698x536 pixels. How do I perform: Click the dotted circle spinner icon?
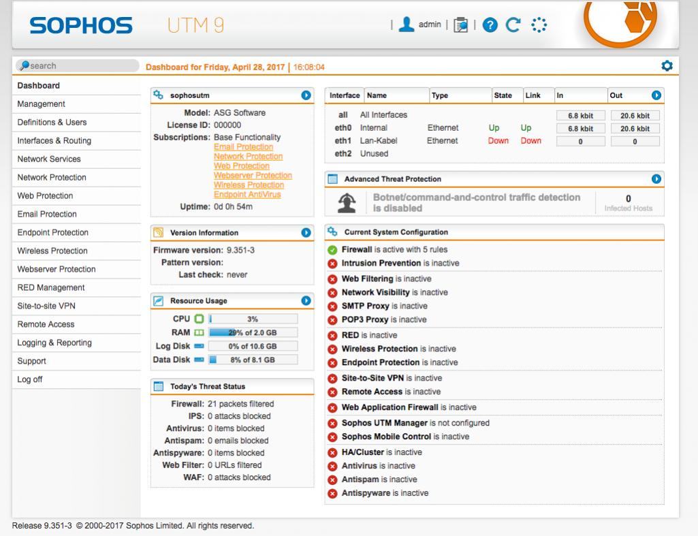(x=539, y=25)
